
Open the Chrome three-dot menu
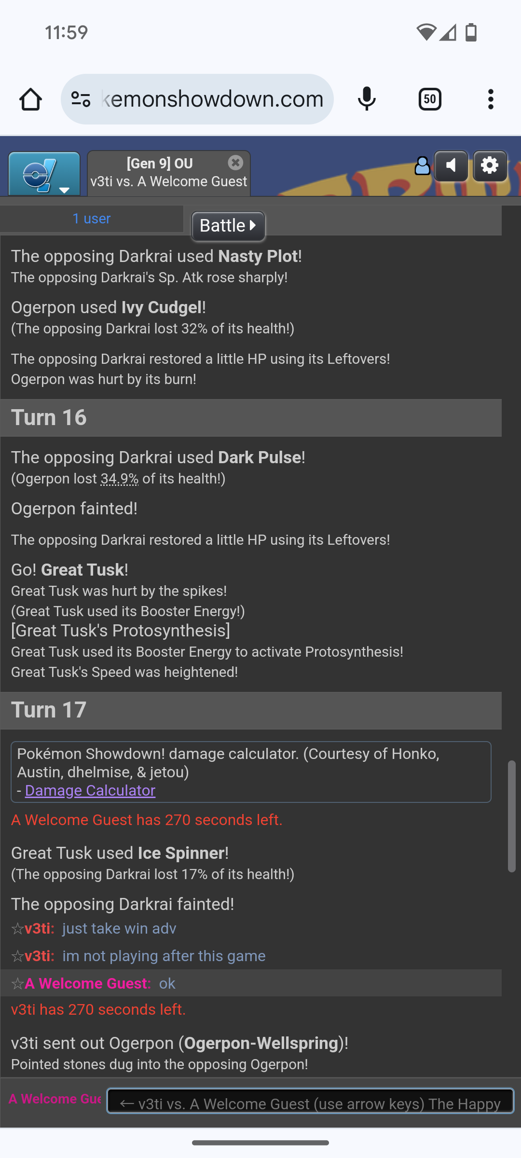[491, 99]
